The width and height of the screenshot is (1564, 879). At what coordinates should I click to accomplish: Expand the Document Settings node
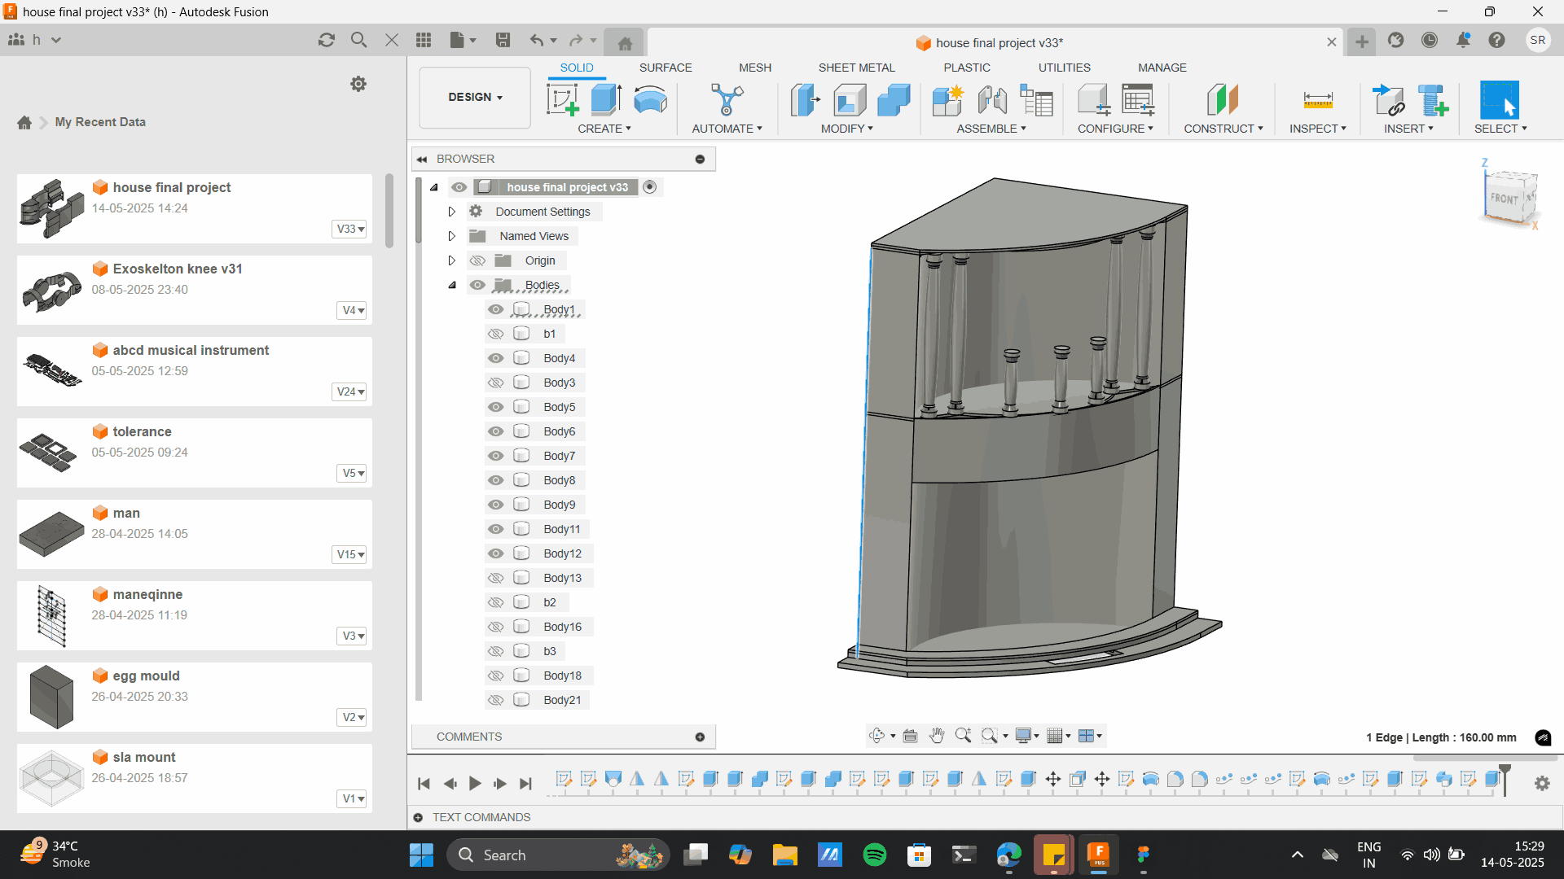451,212
